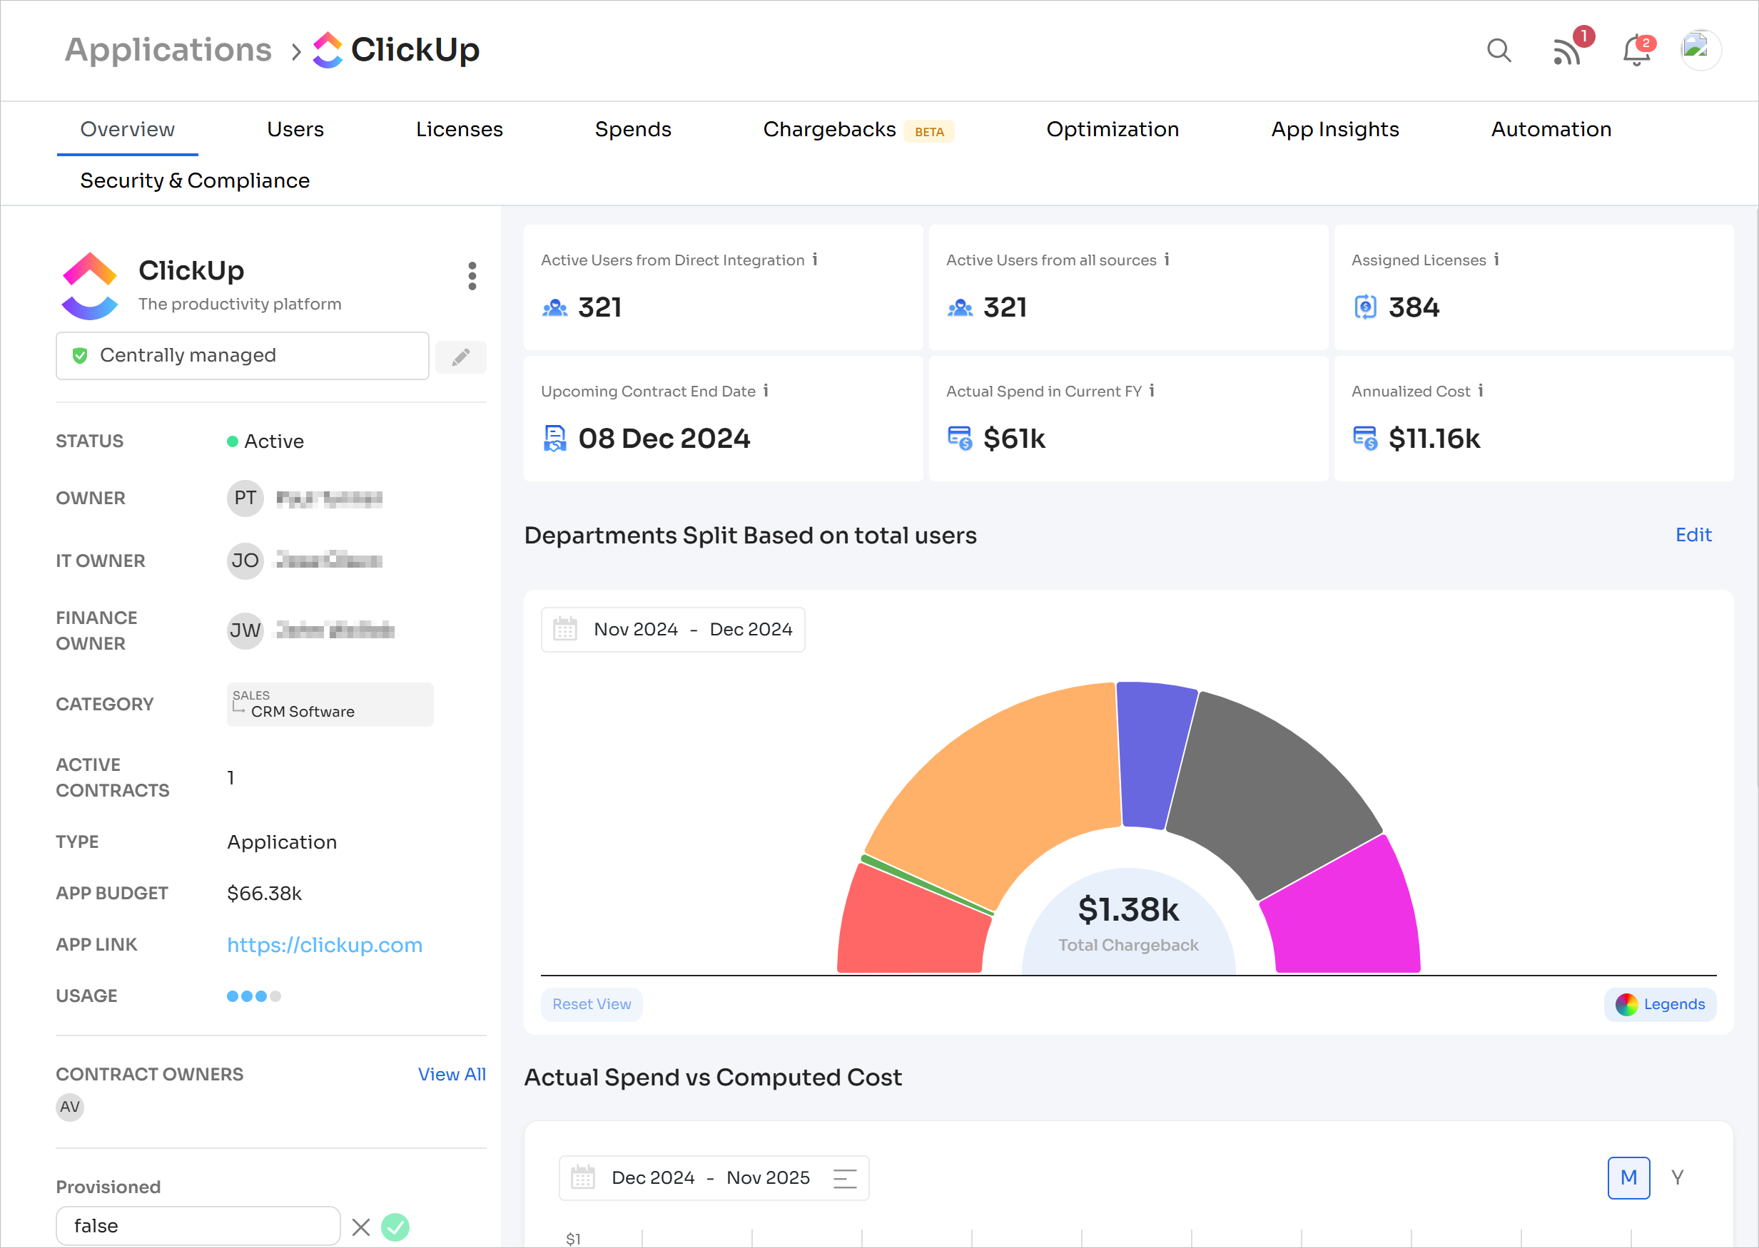Click the Provisioned text field
The height and width of the screenshot is (1248, 1759).
(198, 1226)
